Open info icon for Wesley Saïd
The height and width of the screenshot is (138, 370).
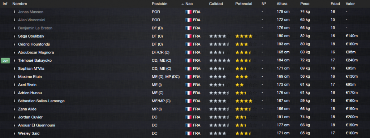[x=14, y=134]
